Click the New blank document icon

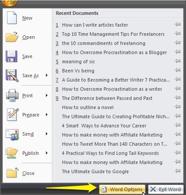pyautogui.click(x=12, y=18)
